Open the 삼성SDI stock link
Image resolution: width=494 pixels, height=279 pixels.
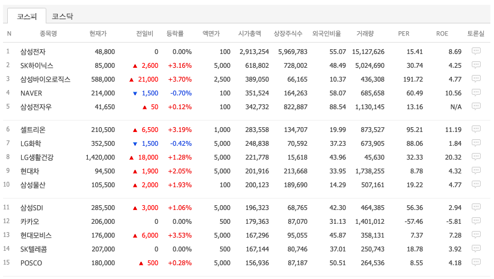pos(32,208)
